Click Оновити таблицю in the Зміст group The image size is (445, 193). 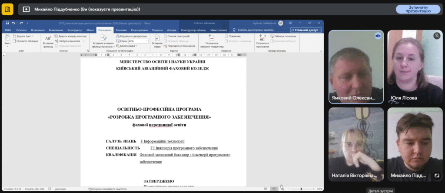(x=25, y=41)
